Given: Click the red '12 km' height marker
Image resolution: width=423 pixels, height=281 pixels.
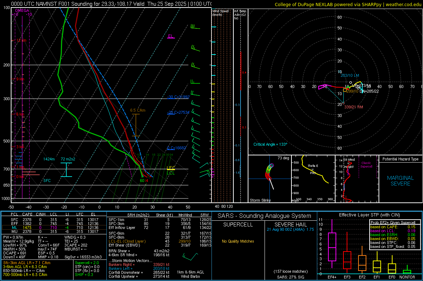Looking at the screenshot, I should (x=21, y=40).
